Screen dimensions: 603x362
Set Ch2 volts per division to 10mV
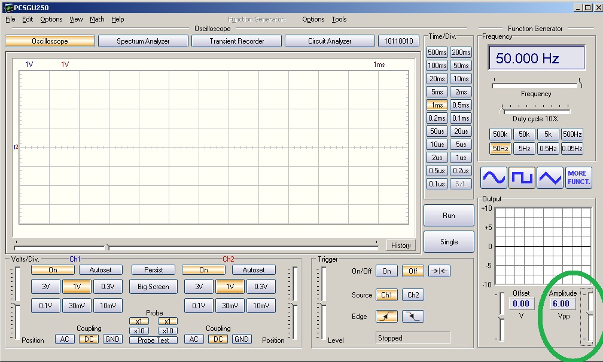coord(261,306)
